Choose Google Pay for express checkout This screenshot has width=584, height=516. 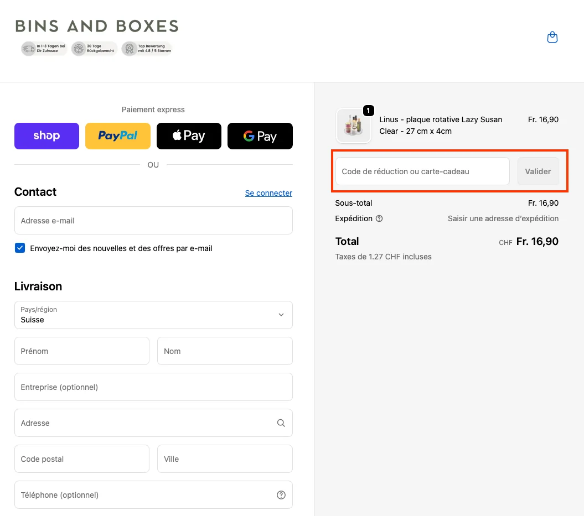[x=260, y=135]
